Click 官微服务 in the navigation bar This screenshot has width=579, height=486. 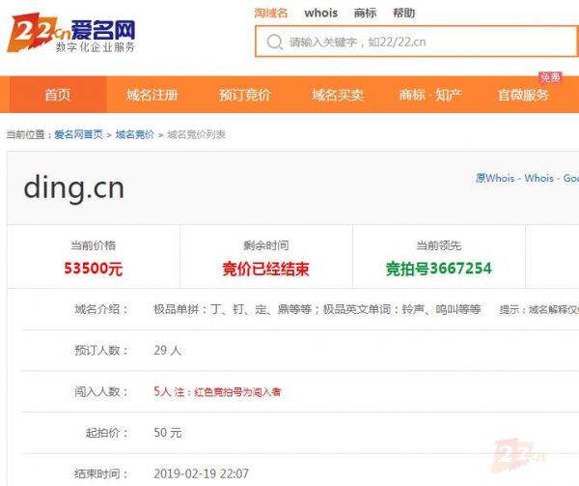523,95
